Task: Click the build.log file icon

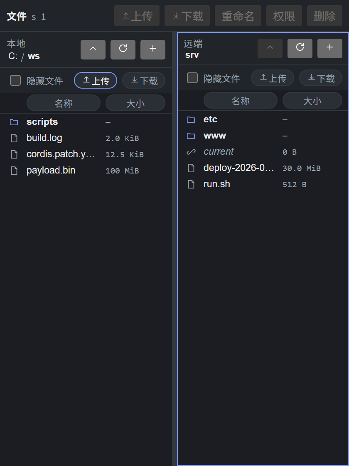Action: (14, 138)
